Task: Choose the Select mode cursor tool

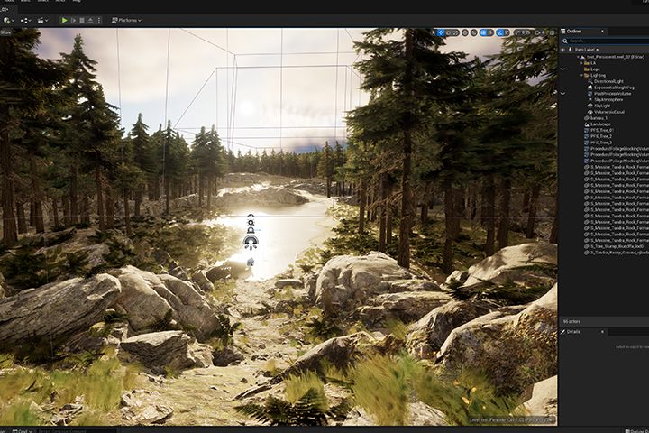Action: 433,32
